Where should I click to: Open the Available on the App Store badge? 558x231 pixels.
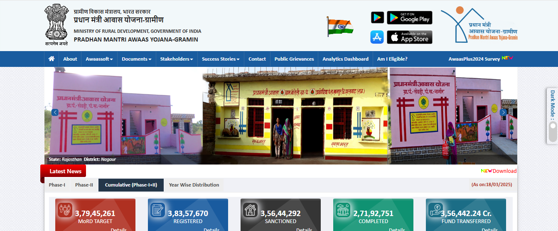click(x=410, y=37)
